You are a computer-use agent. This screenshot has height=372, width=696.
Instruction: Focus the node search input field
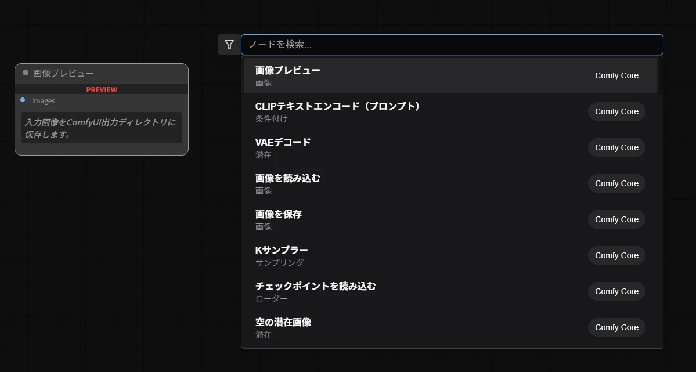pos(452,45)
